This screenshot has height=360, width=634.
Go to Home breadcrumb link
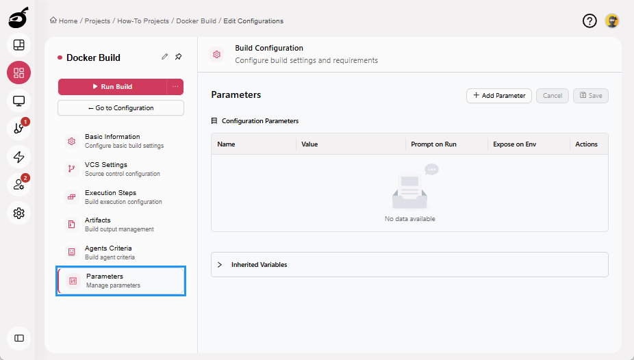tap(68, 21)
